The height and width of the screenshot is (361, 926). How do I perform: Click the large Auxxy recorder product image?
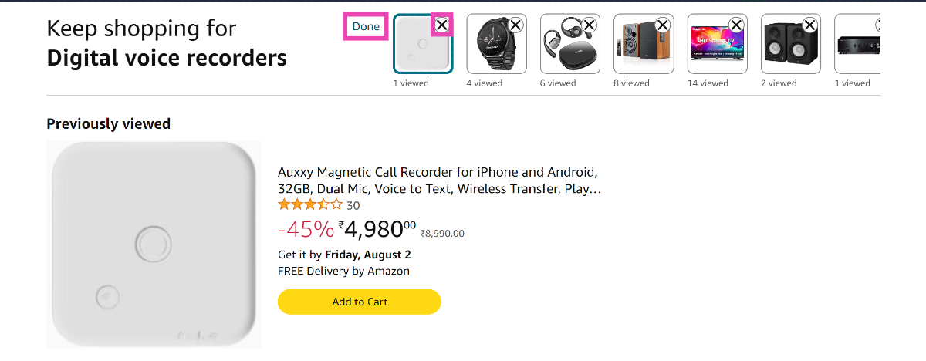[x=154, y=245]
